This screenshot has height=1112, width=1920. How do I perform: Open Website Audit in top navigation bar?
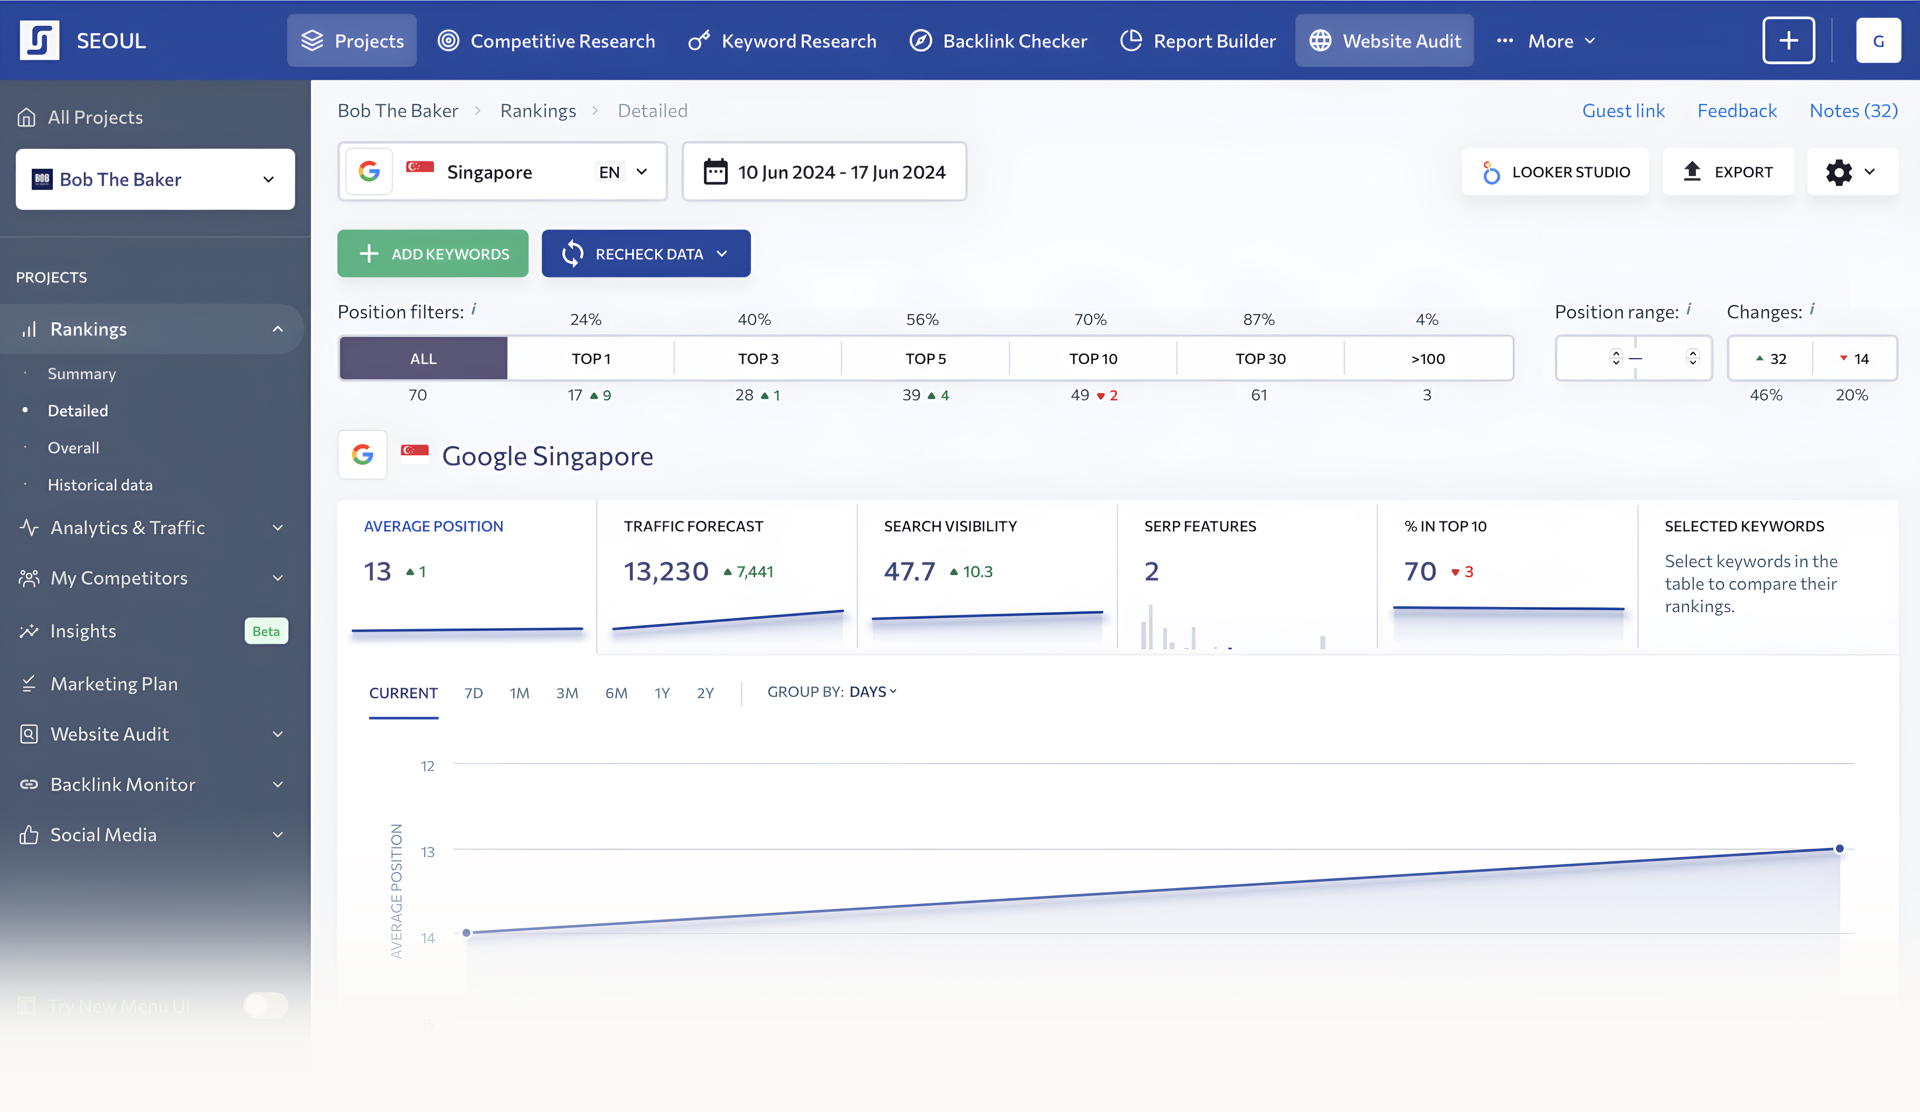tap(1384, 40)
